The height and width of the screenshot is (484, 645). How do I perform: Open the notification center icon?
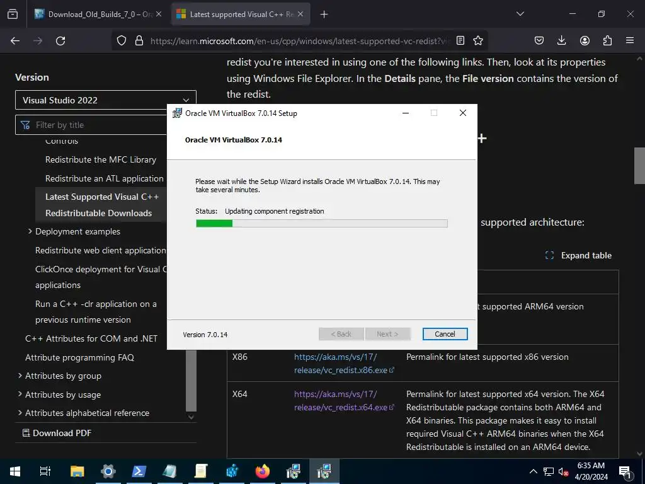click(625, 471)
